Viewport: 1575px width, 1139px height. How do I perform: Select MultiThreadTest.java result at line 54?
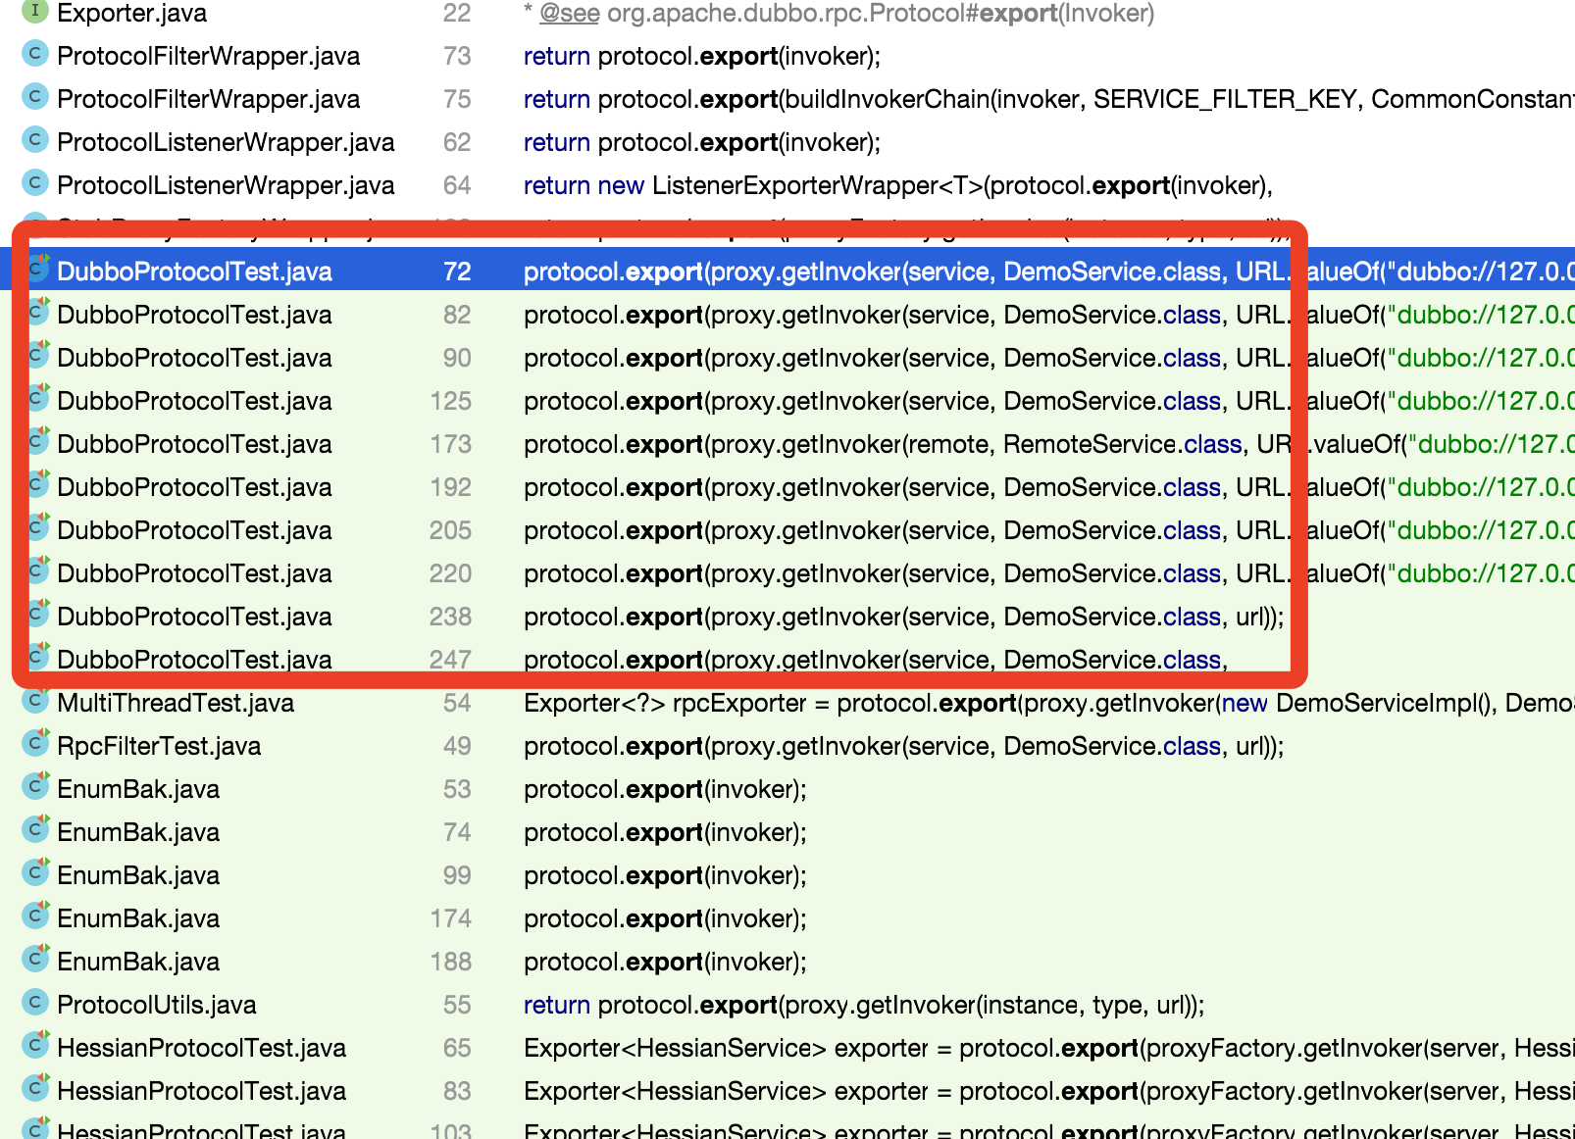(x=787, y=703)
